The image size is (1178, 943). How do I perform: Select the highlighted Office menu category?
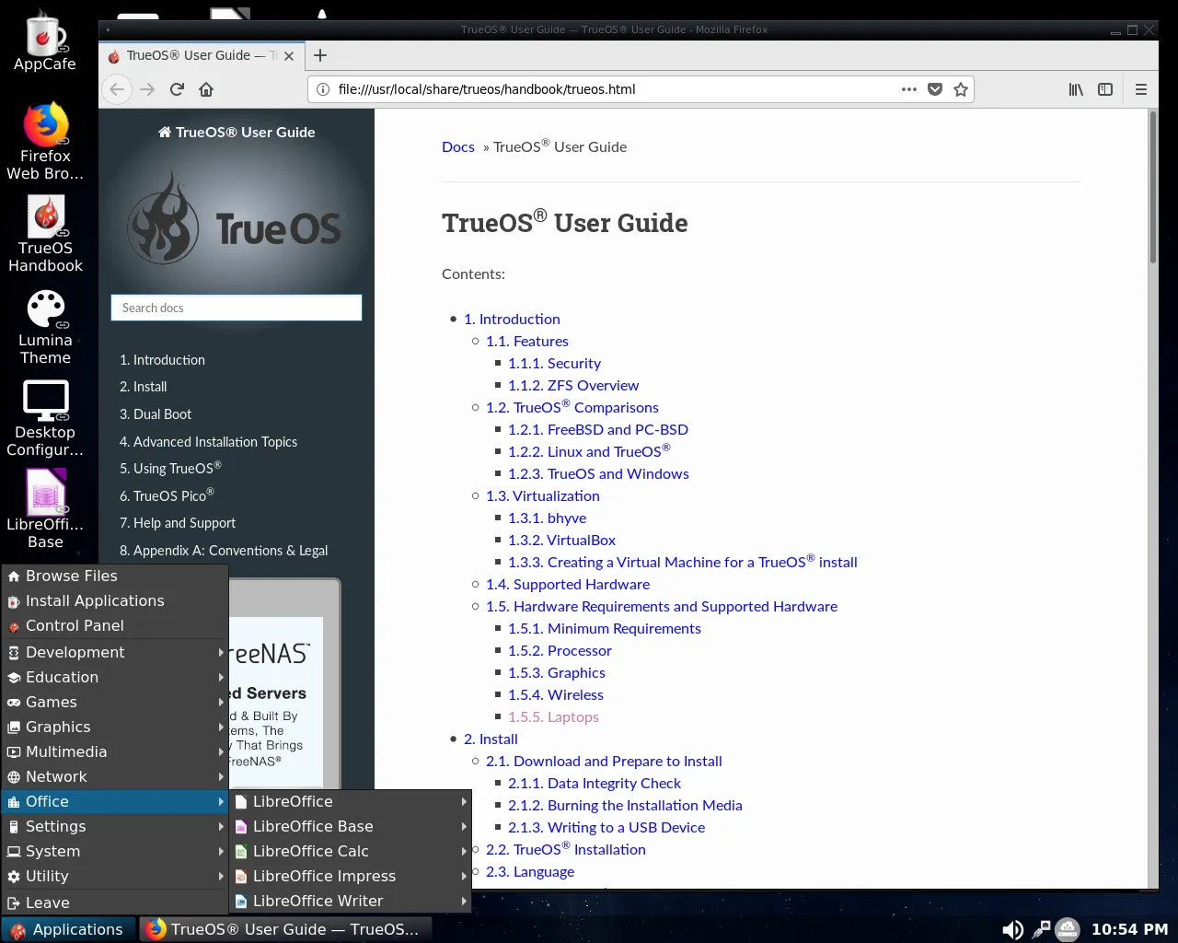[115, 801]
